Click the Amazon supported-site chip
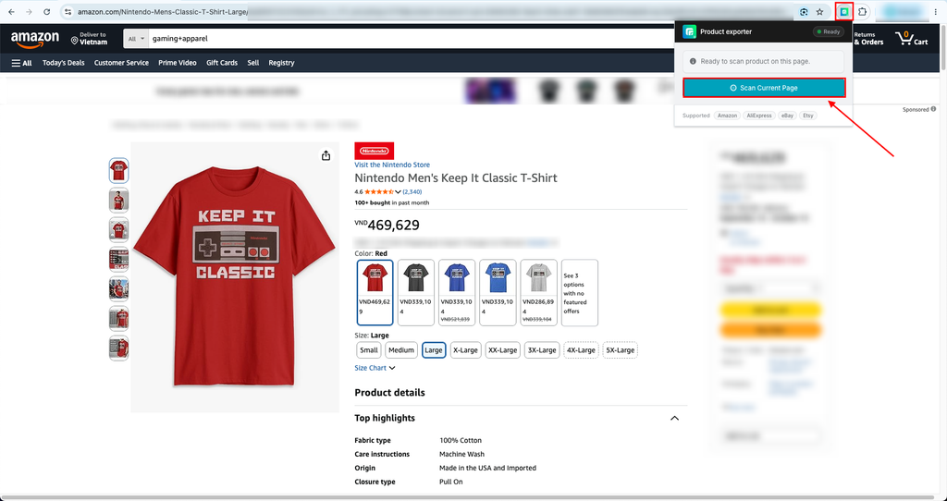Screen dimensions: 947x501 727,116
